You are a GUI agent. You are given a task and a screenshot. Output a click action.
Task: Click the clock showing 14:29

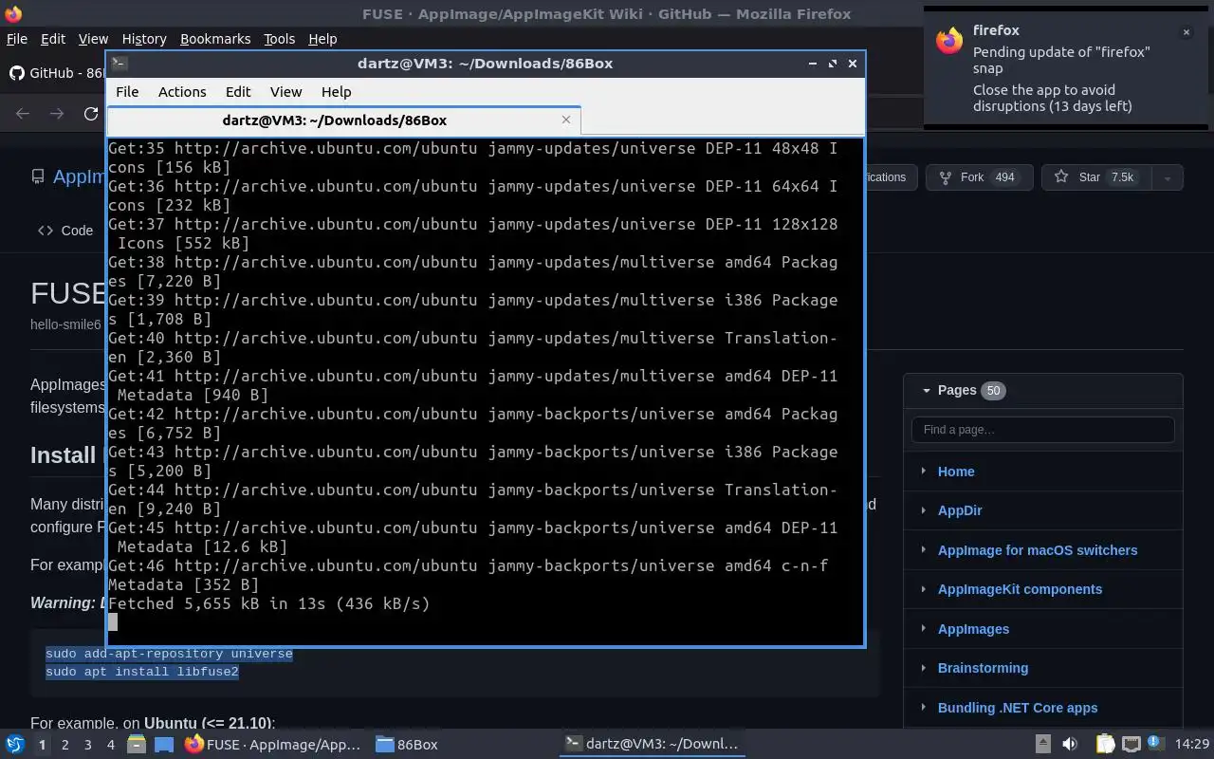[x=1192, y=745]
